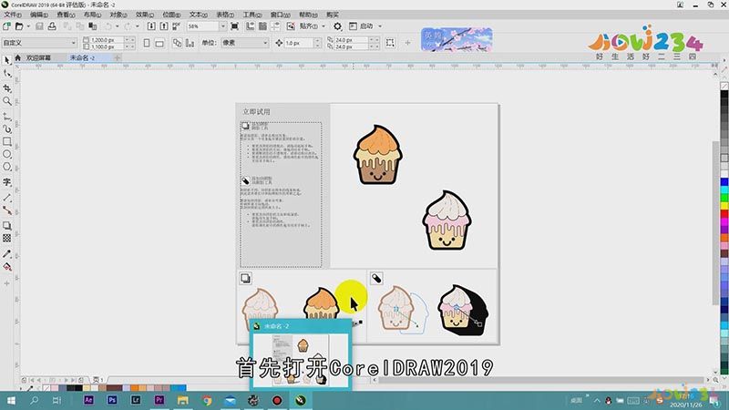
Task: Select the Interactive Fill tool
Action: [x=7, y=267]
